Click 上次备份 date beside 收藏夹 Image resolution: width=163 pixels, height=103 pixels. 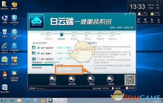(x=68, y=53)
